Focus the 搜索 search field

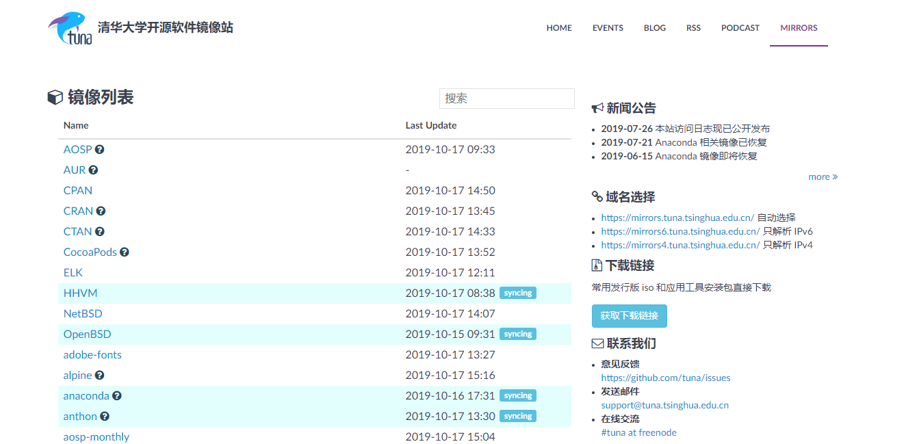click(x=507, y=99)
